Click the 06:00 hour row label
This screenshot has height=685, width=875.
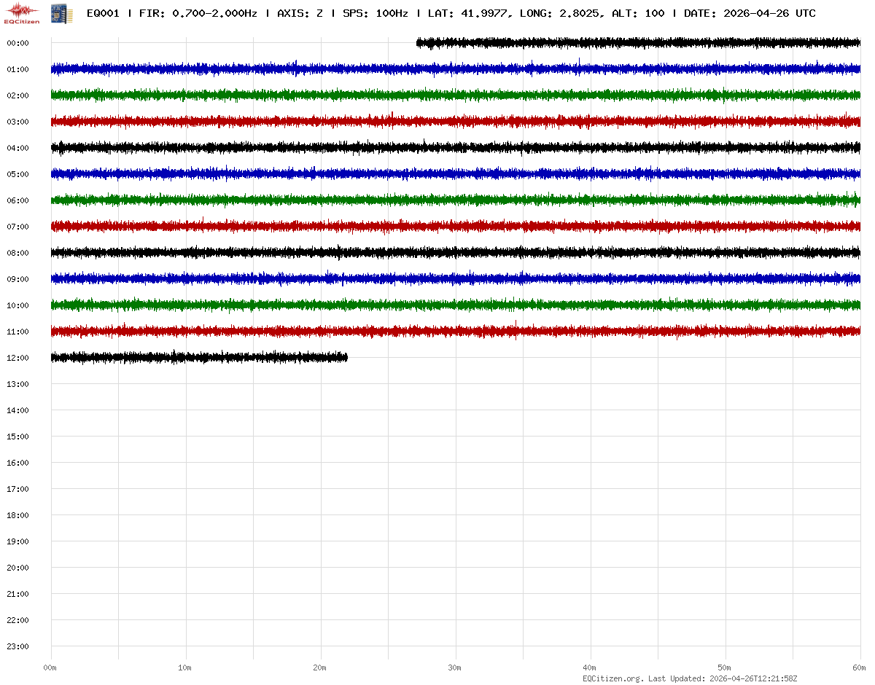pyautogui.click(x=17, y=200)
